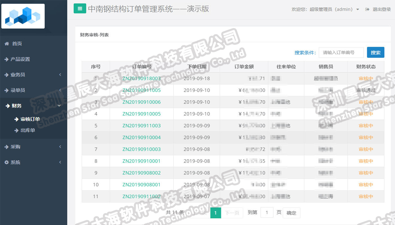The image size is (395, 225).
Task: Open the 出库单 submenu item
Action: (x=28, y=130)
